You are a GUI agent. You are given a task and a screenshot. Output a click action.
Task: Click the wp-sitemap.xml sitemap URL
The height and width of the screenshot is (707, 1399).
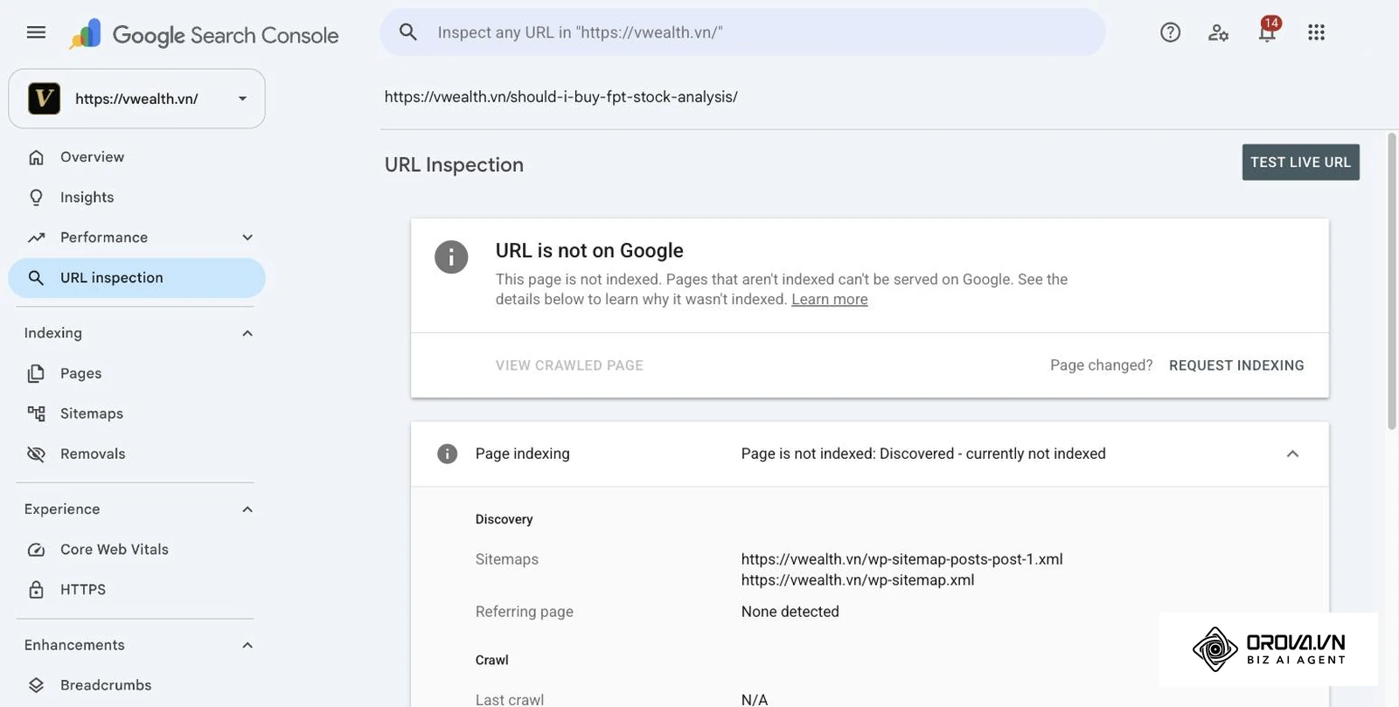858,580
